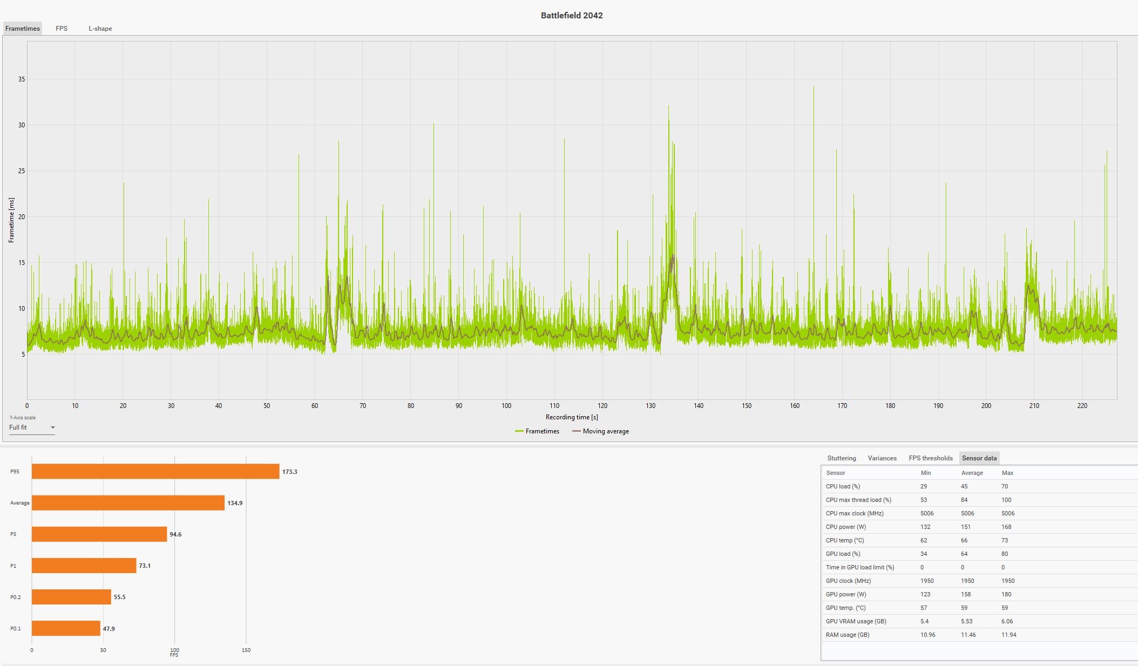Select the CPU max thread load (%) row

979,500
